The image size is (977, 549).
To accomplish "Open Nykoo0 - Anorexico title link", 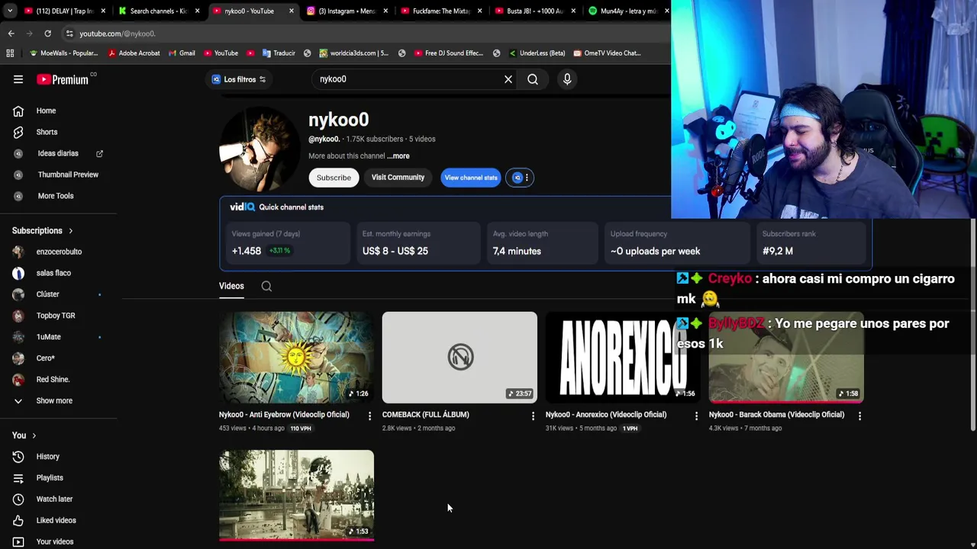I will 606,415.
